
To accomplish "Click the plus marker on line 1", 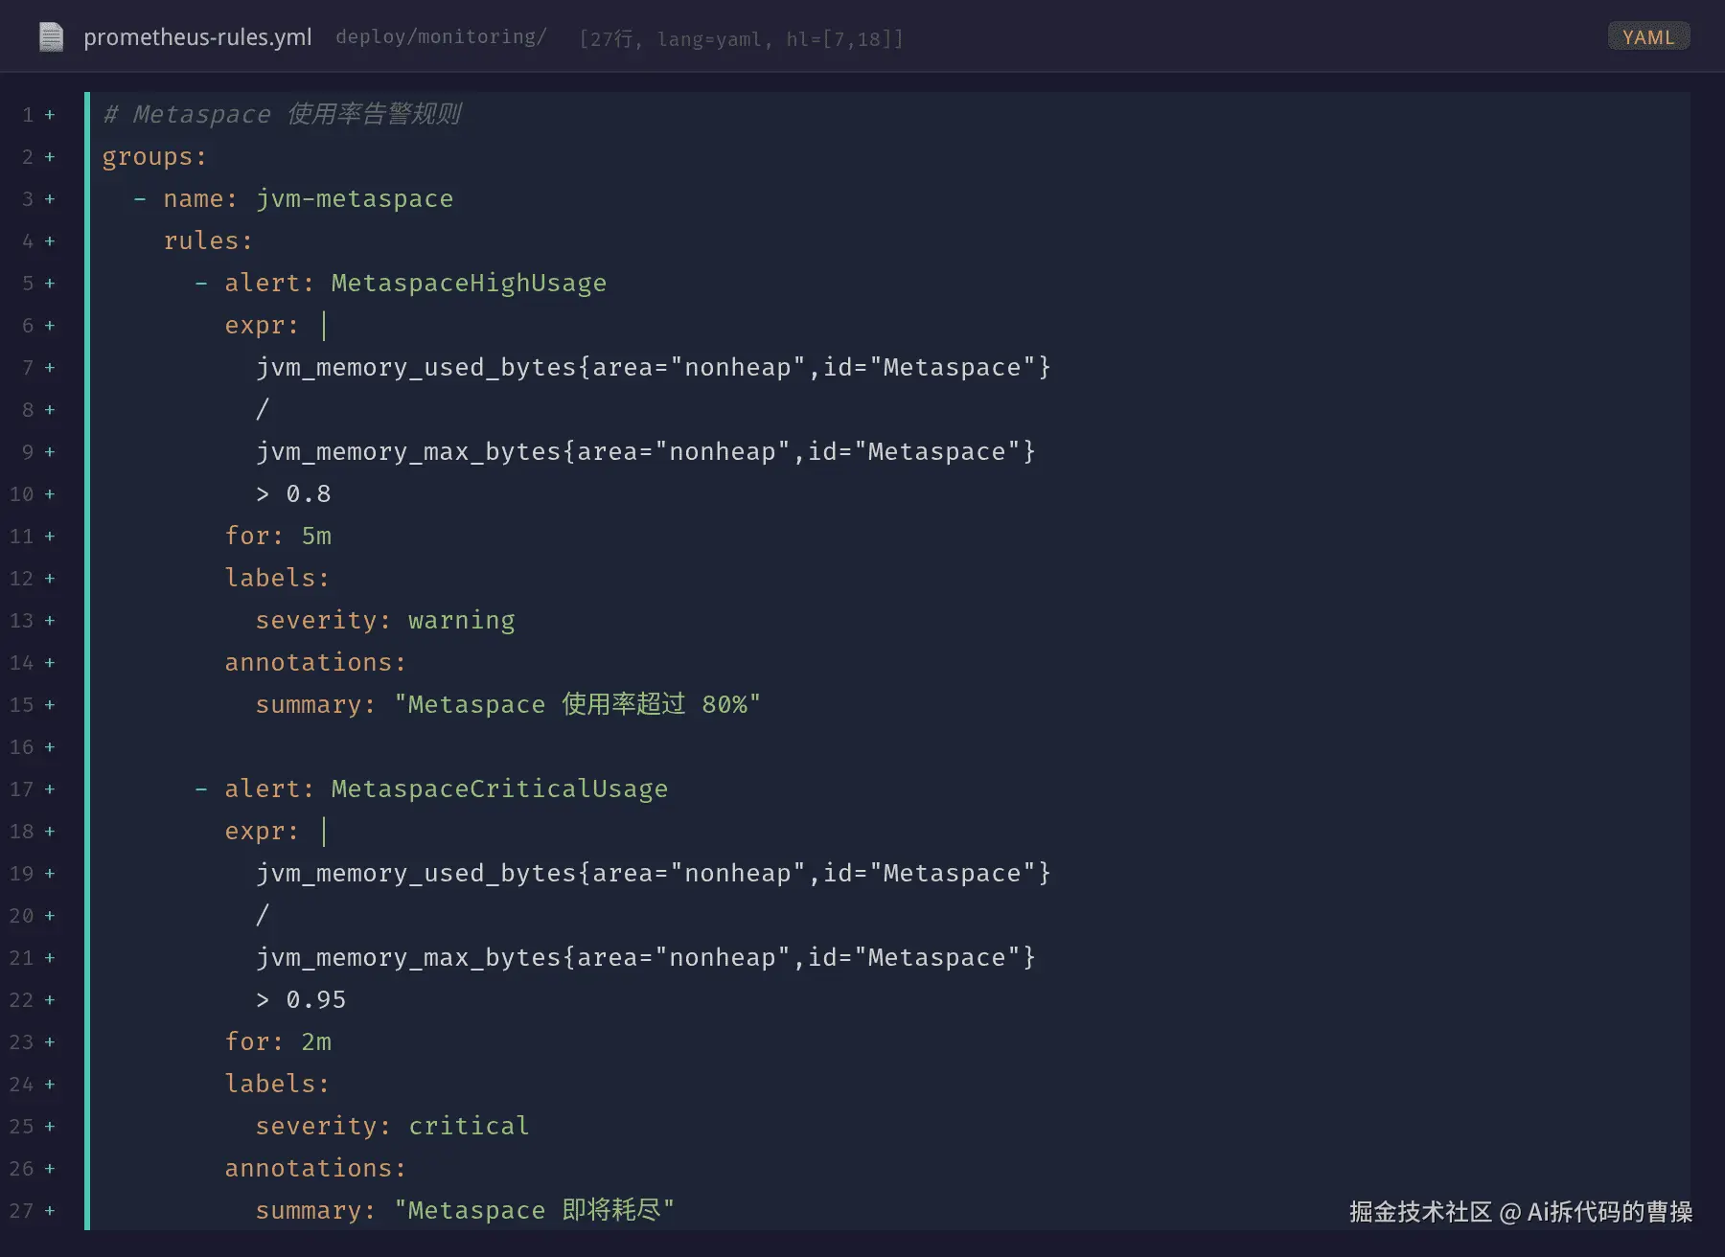I will click(x=50, y=115).
